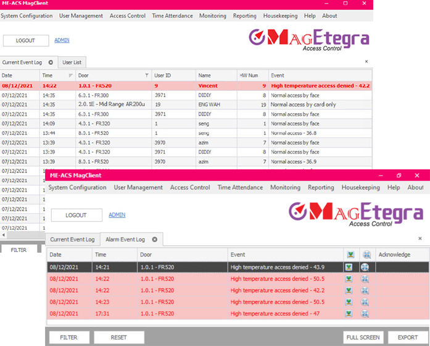This screenshot has height=346, width=430.
Task: Click FULL SCREEN button
Action: point(363,337)
